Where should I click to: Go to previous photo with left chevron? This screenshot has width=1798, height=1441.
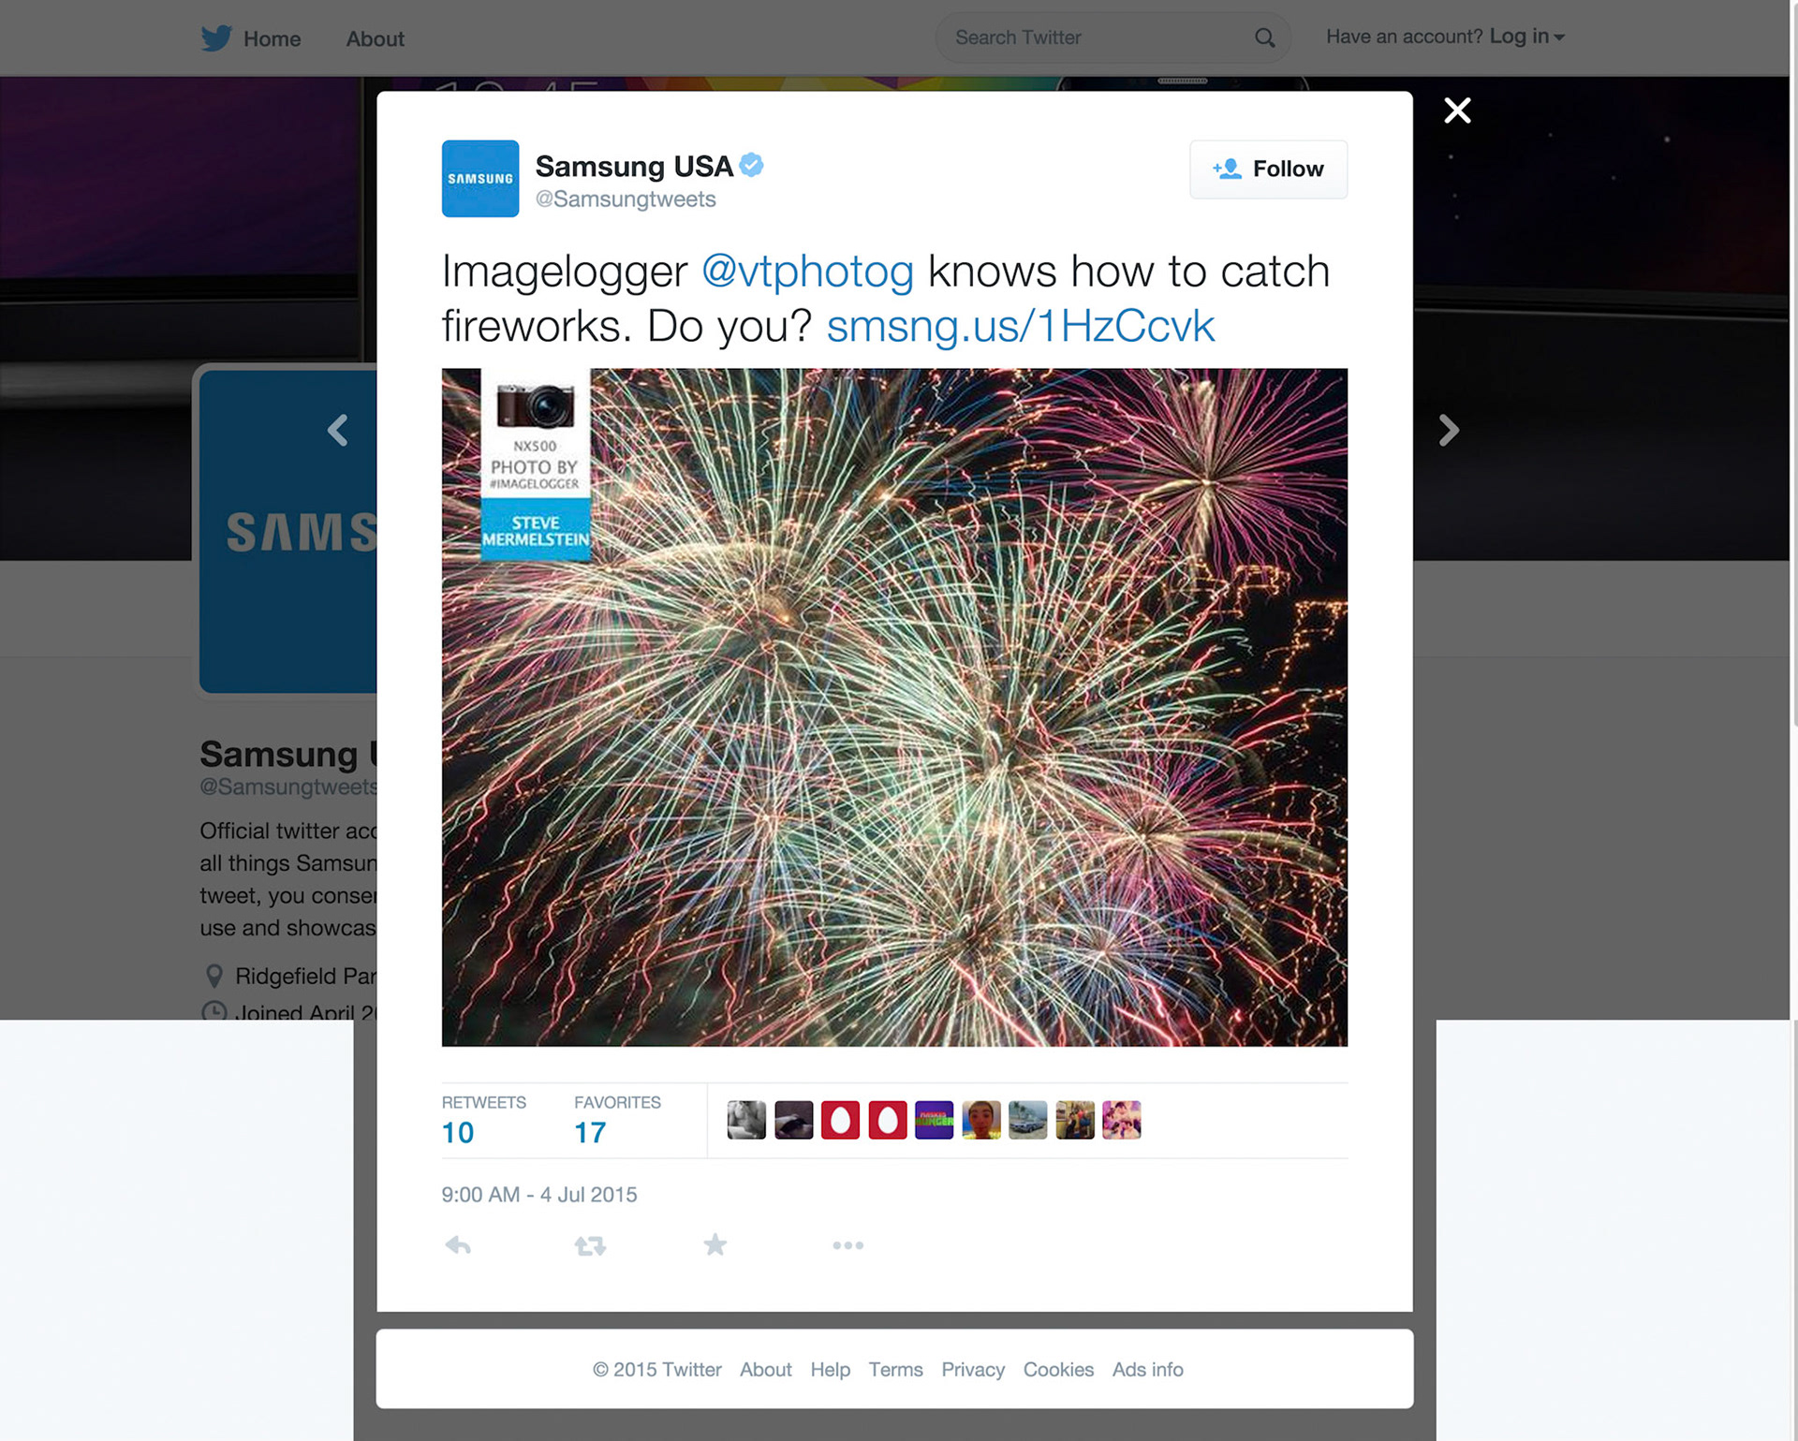tap(338, 430)
